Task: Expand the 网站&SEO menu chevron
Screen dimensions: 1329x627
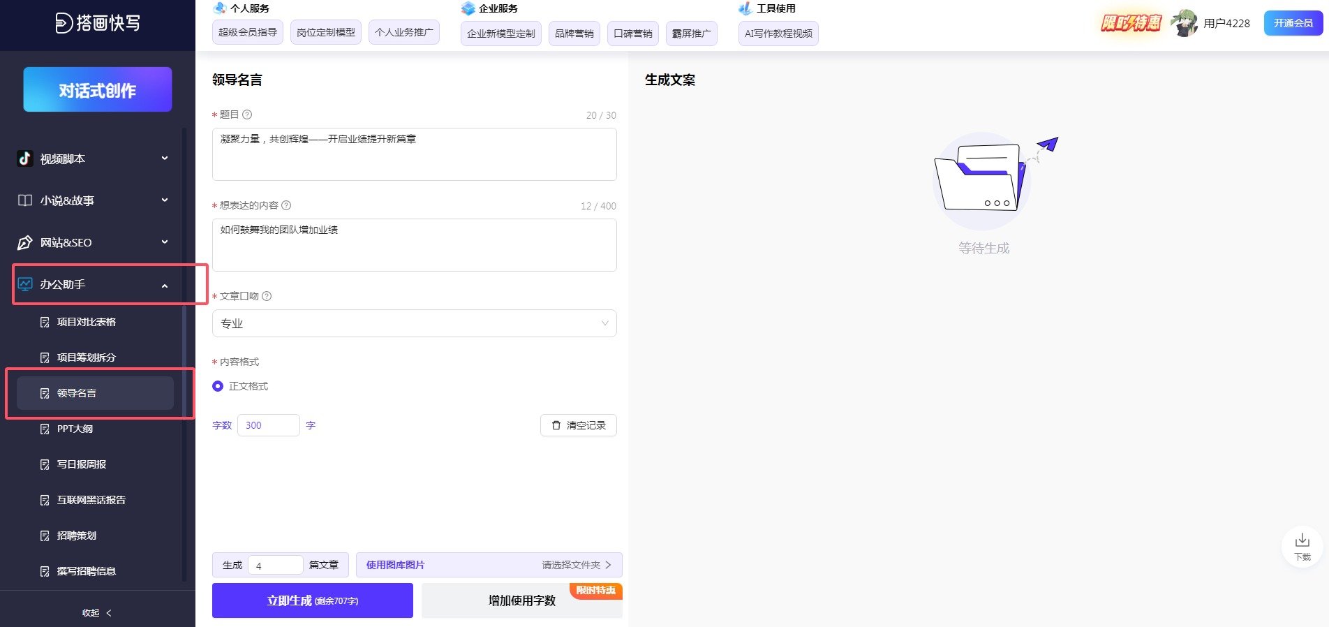Action: tap(165, 242)
